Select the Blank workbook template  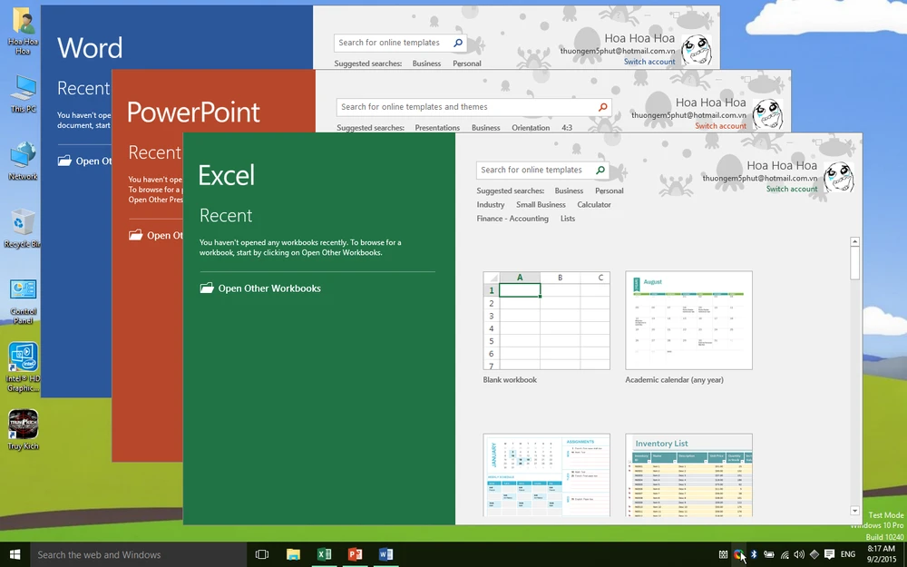(546, 320)
